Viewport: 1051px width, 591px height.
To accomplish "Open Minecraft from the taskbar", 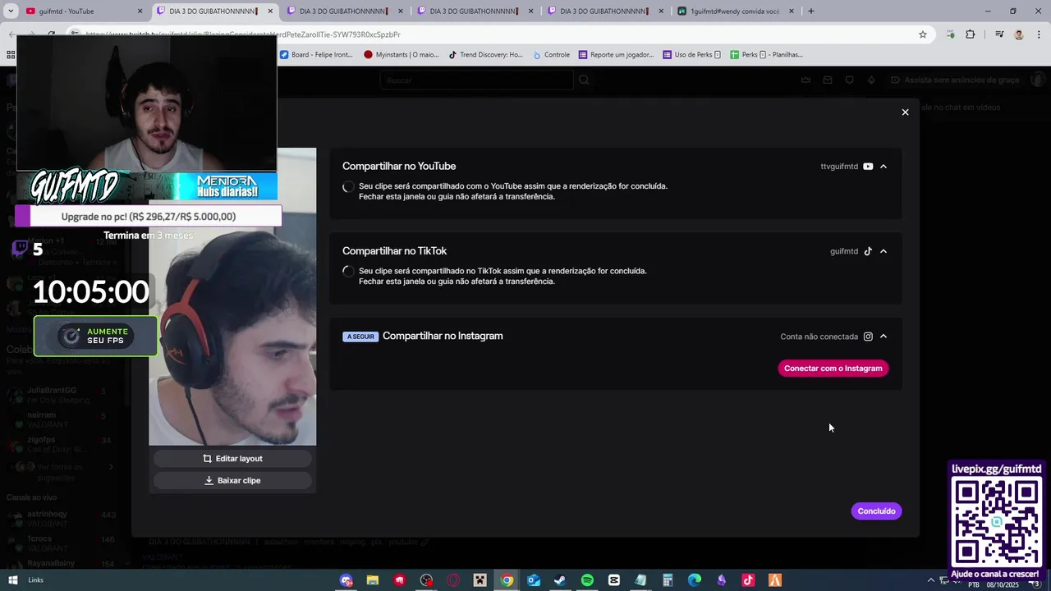I will 480,580.
